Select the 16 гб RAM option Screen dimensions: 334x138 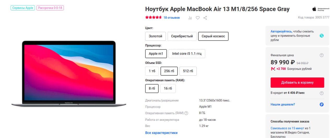168,88
